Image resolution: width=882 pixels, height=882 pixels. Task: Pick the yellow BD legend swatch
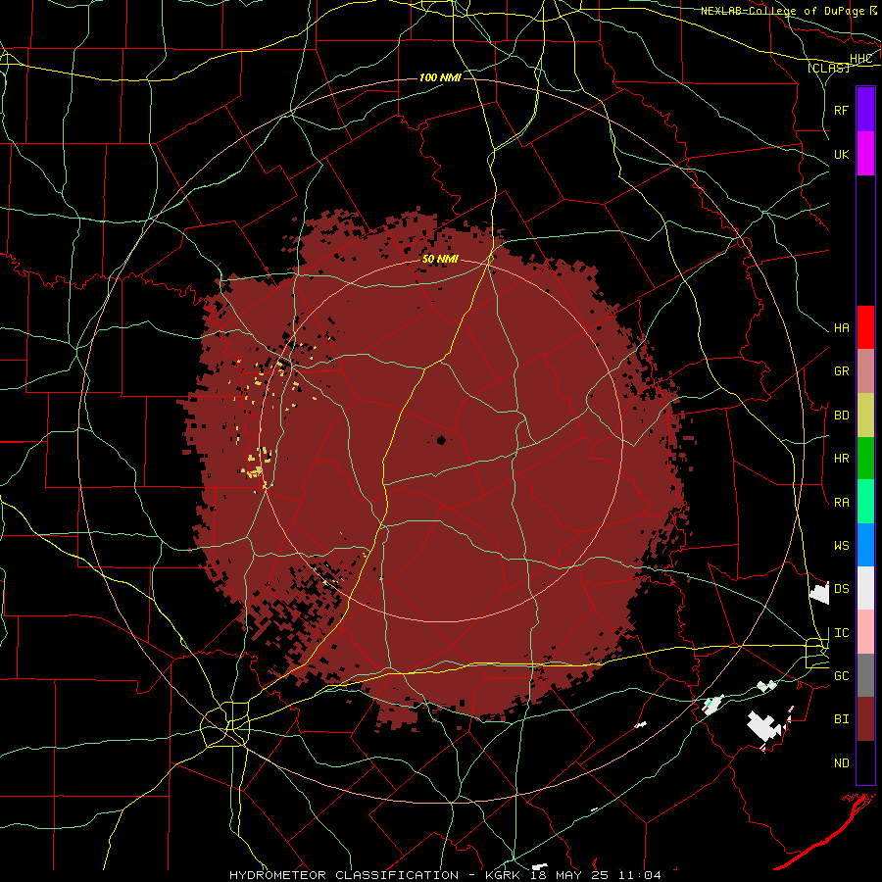865,416
